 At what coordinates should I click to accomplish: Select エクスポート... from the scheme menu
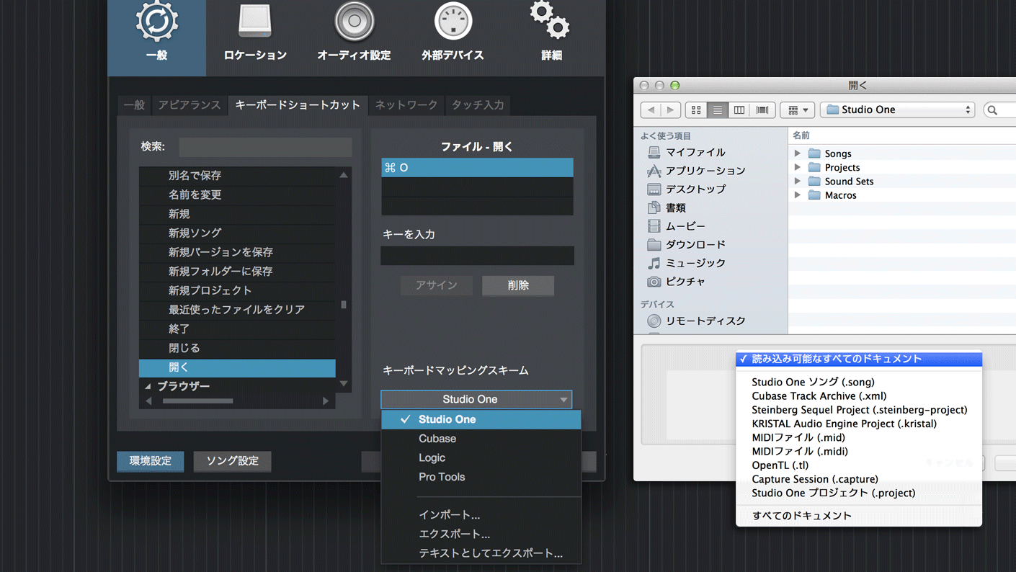click(481, 534)
